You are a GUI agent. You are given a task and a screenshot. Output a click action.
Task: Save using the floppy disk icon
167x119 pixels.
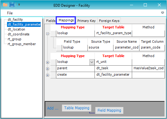point(12,5)
